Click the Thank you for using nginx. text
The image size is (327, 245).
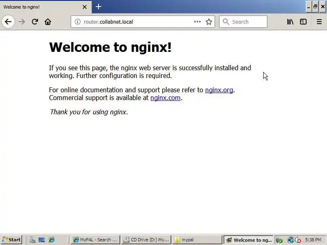coord(89,112)
